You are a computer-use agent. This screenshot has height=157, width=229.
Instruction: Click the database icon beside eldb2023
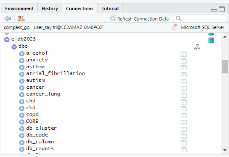click(x=211, y=40)
